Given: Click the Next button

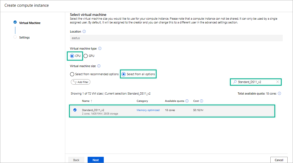Looking at the screenshot, I should tap(96, 159).
